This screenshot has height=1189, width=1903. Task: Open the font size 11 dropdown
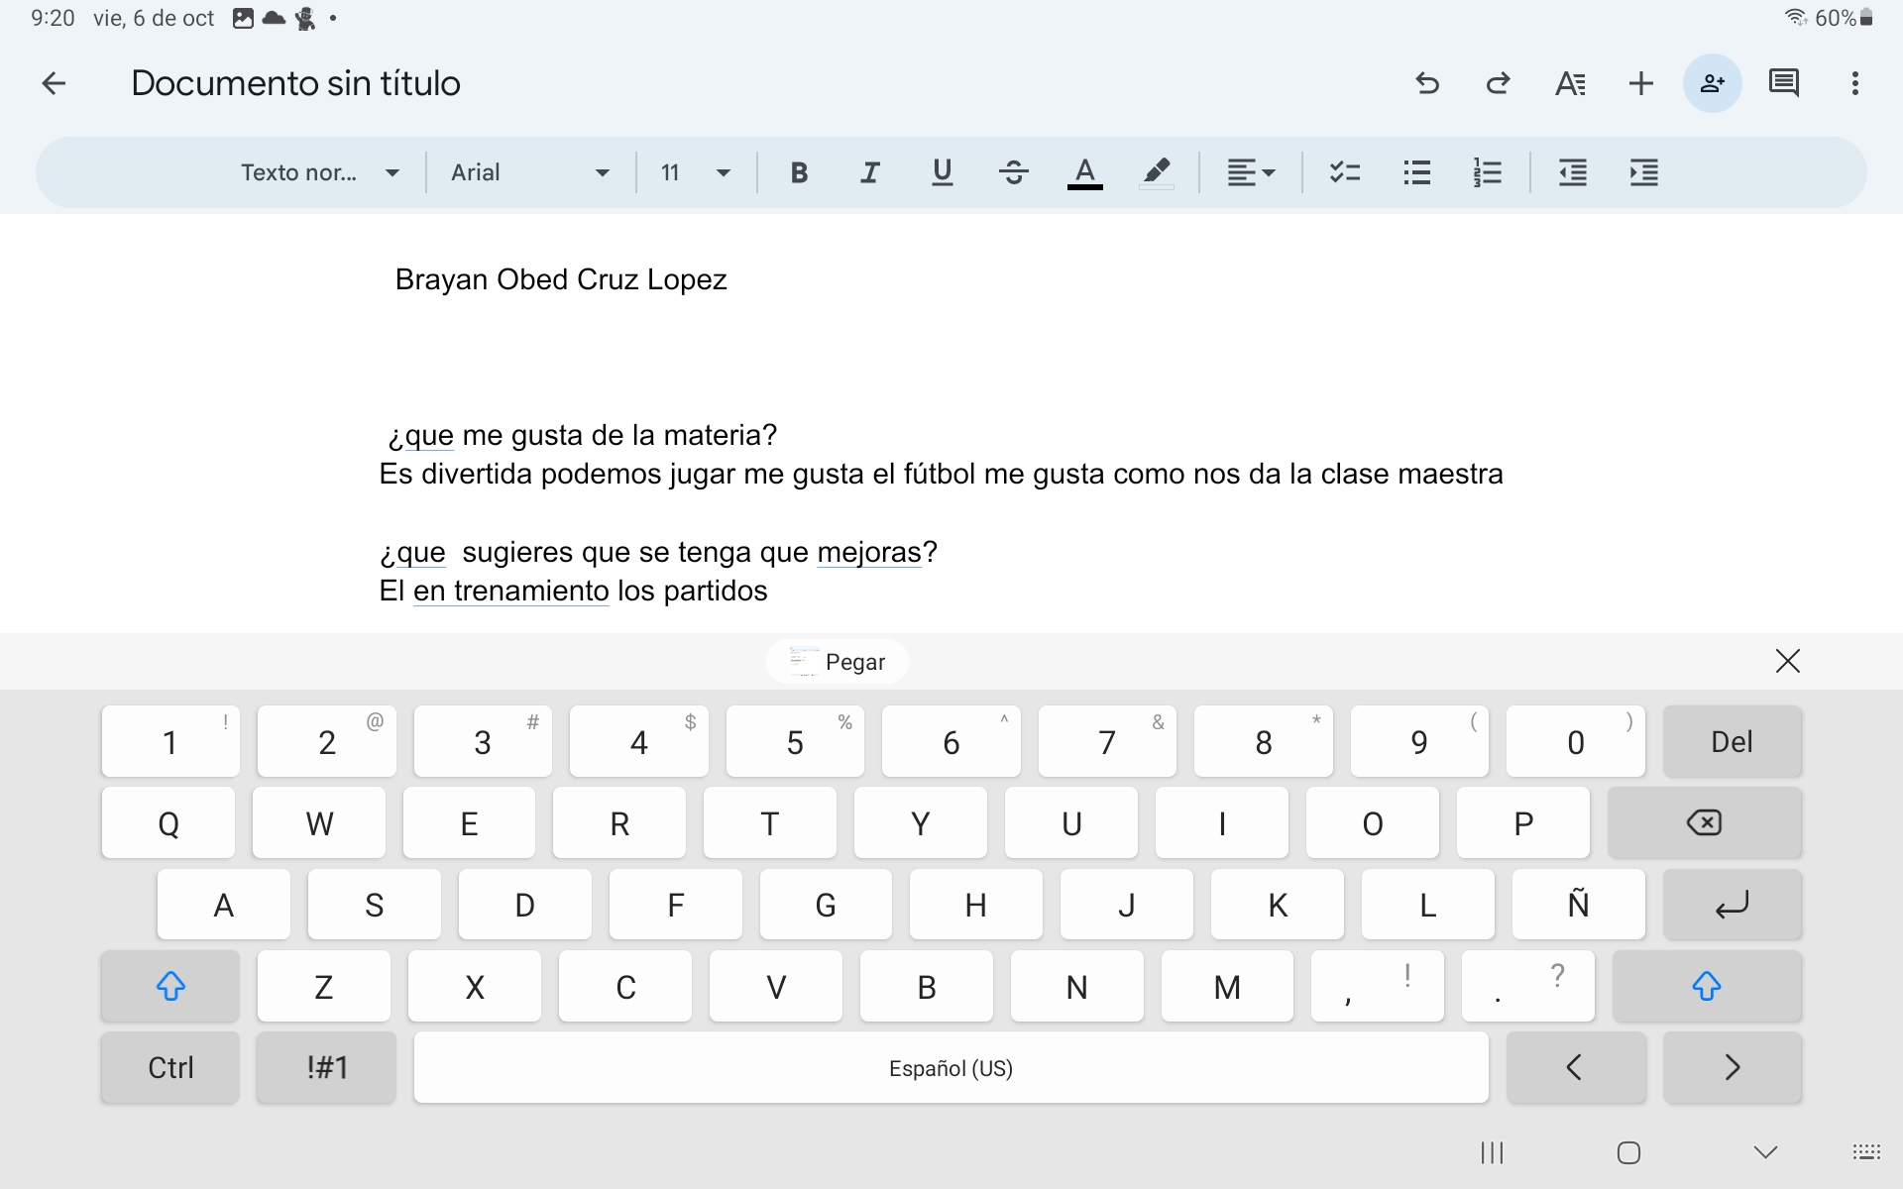[x=695, y=172]
